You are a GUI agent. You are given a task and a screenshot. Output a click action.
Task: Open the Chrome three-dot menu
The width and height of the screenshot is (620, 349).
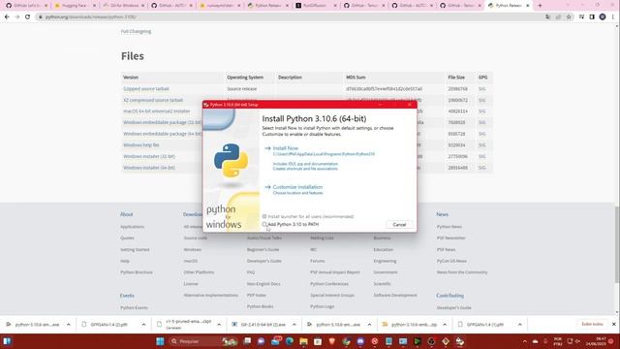click(613, 17)
